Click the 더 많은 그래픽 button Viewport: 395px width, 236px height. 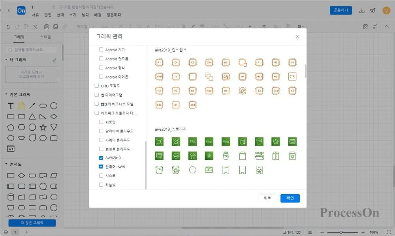(32, 223)
